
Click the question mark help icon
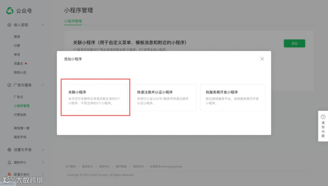click(323, 117)
